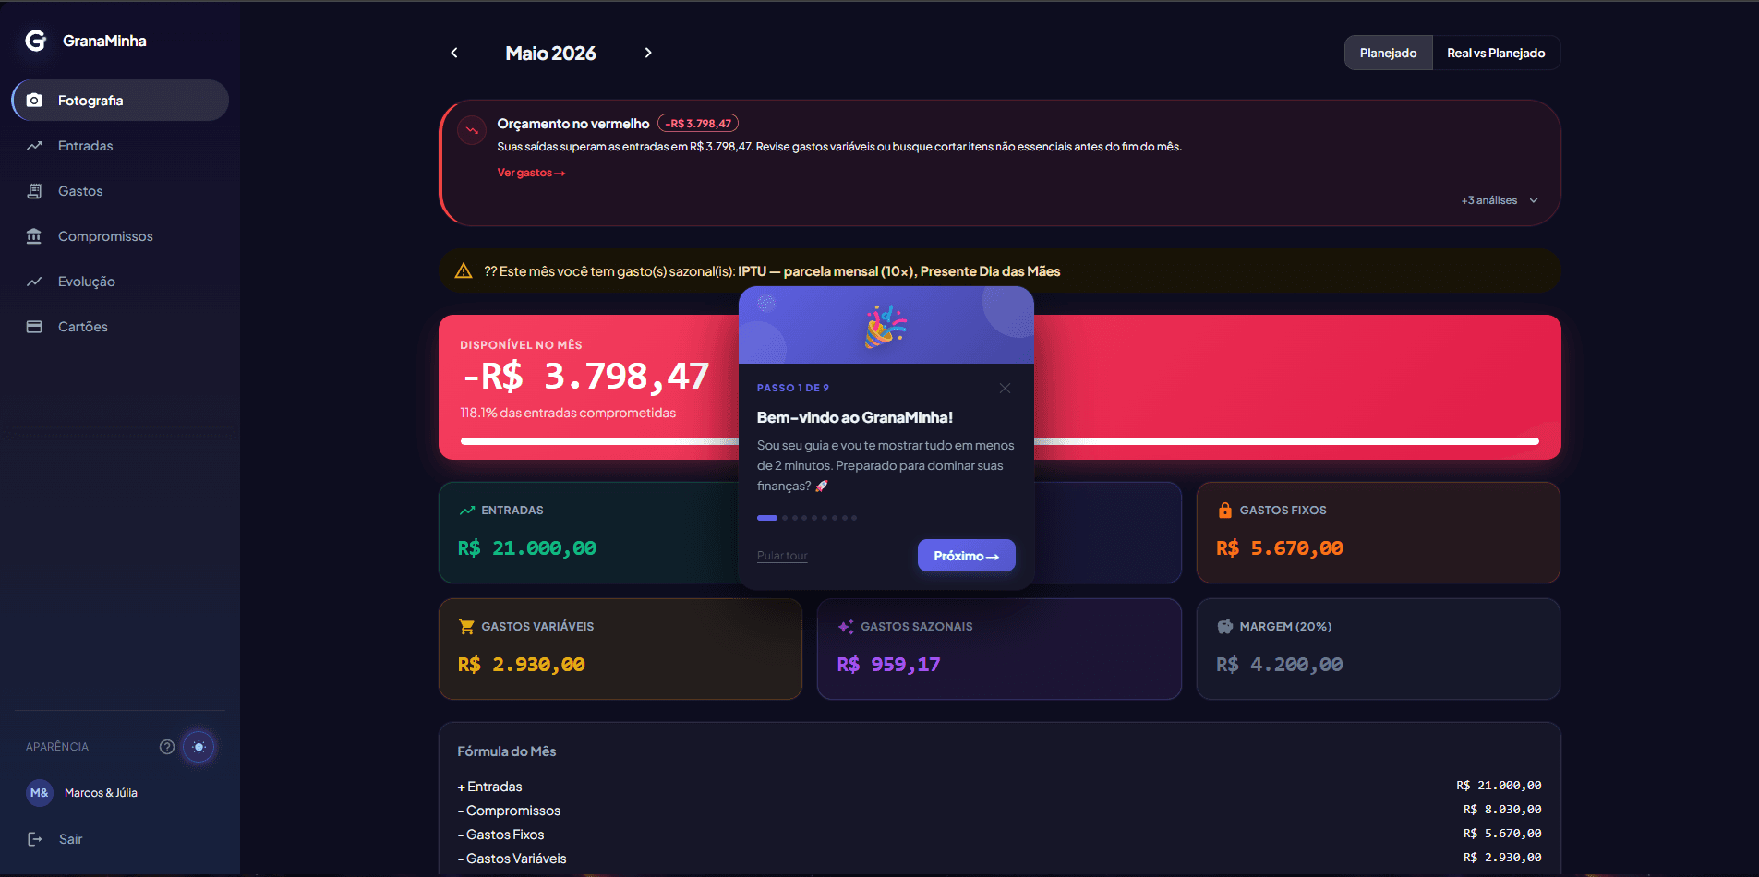Viewport: 1759px width, 877px height.
Task: Click the party popper tour illustration
Action: pos(886,327)
